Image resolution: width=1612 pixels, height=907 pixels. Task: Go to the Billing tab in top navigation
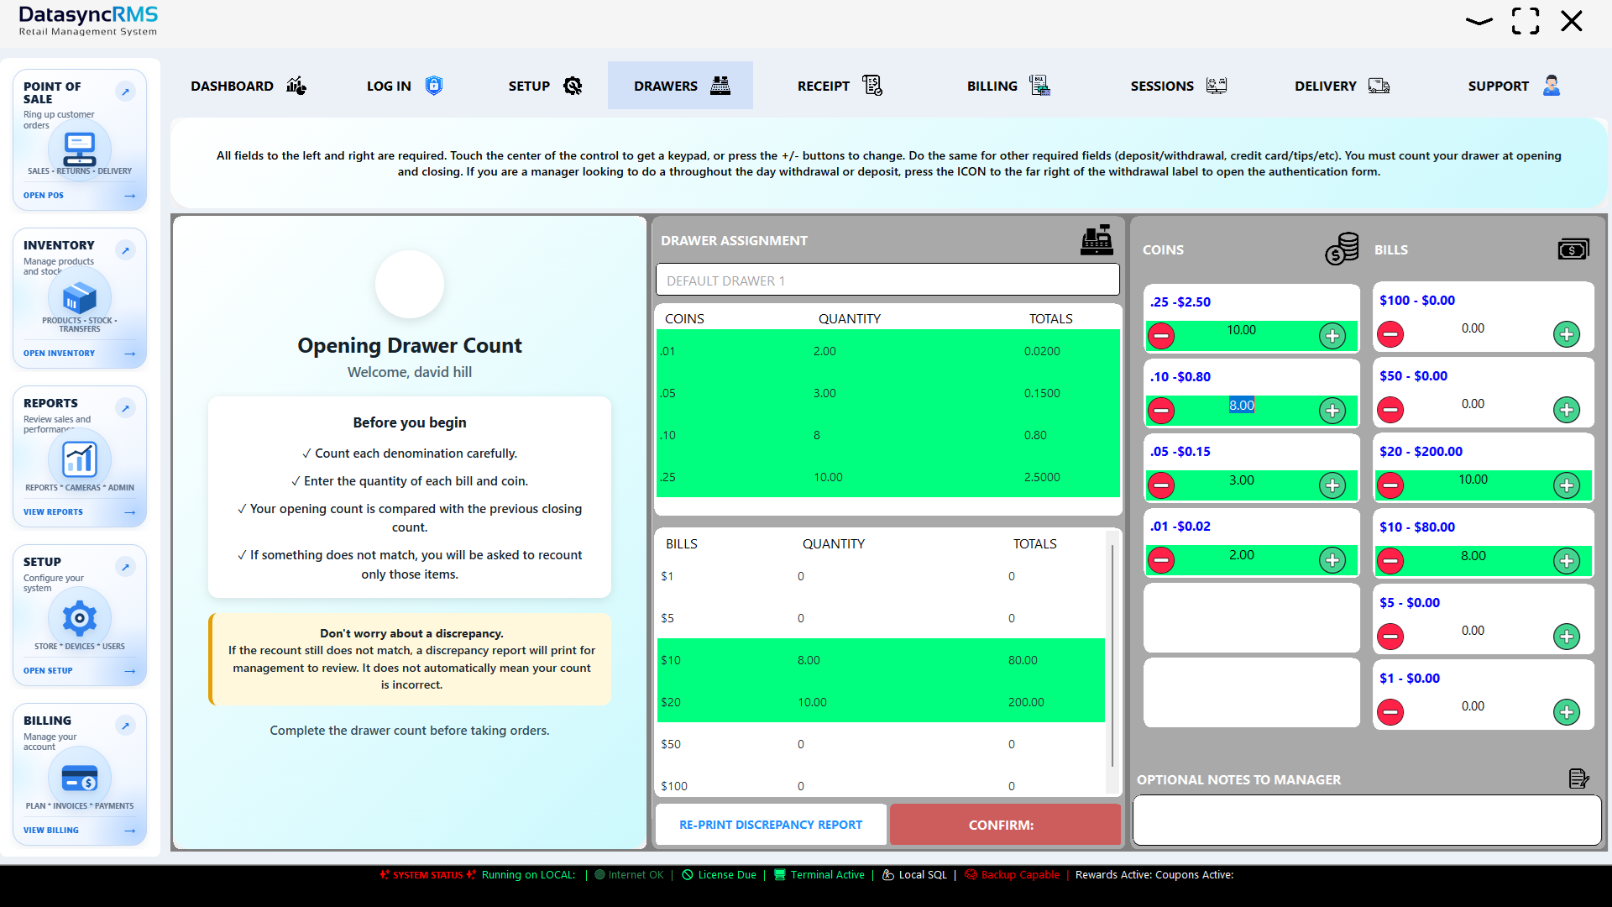click(x=1008, y=86)
